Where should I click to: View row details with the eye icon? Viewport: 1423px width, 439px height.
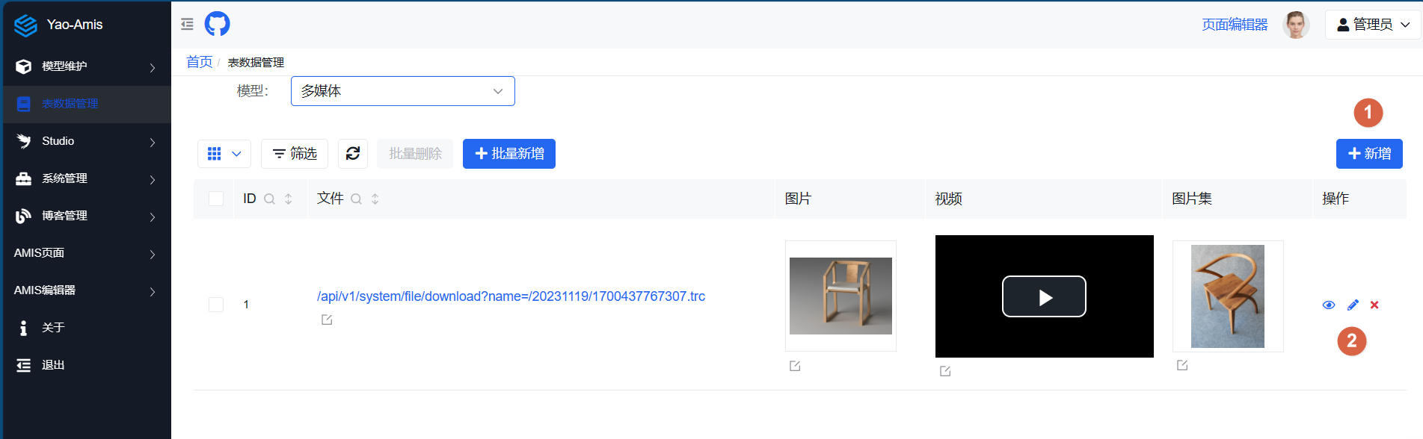point(1329,305)
